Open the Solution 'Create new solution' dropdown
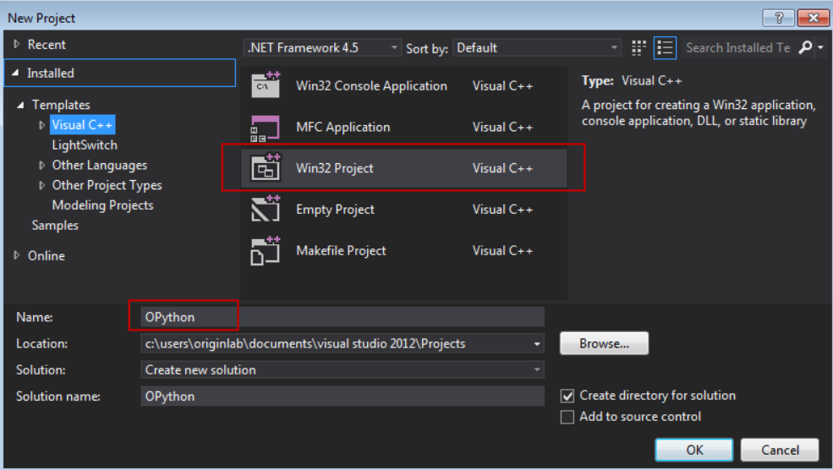The height and width of the screenshot is (470, 833). pos(343,369)
